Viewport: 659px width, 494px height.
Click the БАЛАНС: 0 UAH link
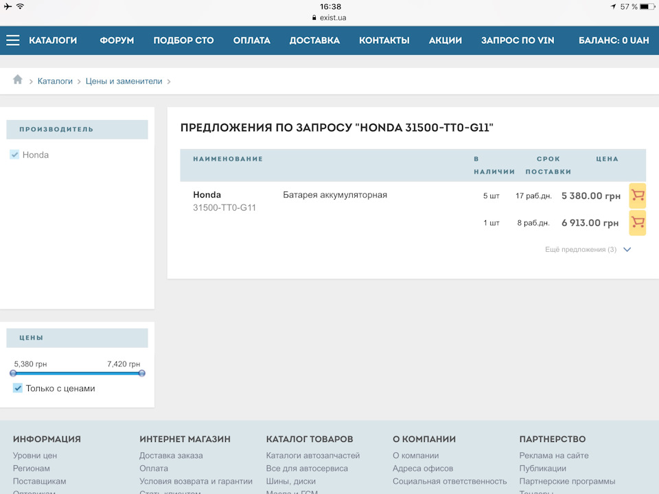614,40
